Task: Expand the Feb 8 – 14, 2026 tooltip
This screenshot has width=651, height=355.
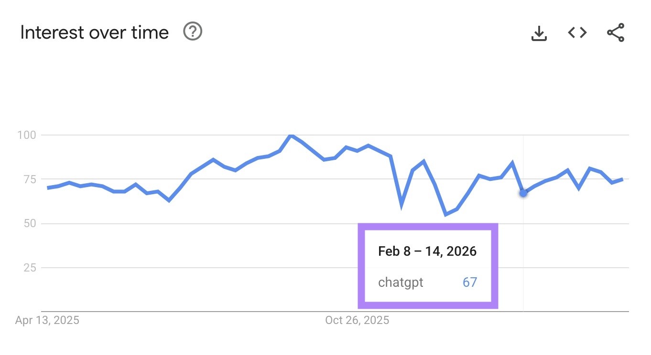Action: point(428,266)
